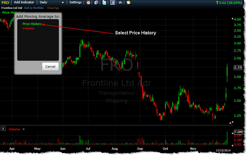Open the yellow sticky note icon
The height and width of the screenshot is (155, 247).
click(x=129, y=2)
